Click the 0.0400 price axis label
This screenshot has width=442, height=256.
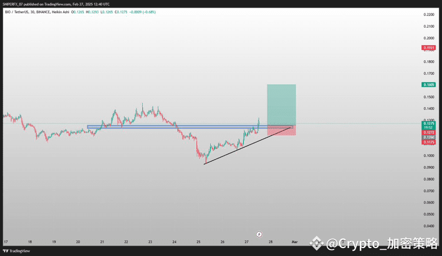(429, 226)
